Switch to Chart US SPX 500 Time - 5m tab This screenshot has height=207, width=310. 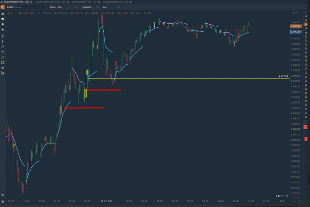(x=50, y=2)
